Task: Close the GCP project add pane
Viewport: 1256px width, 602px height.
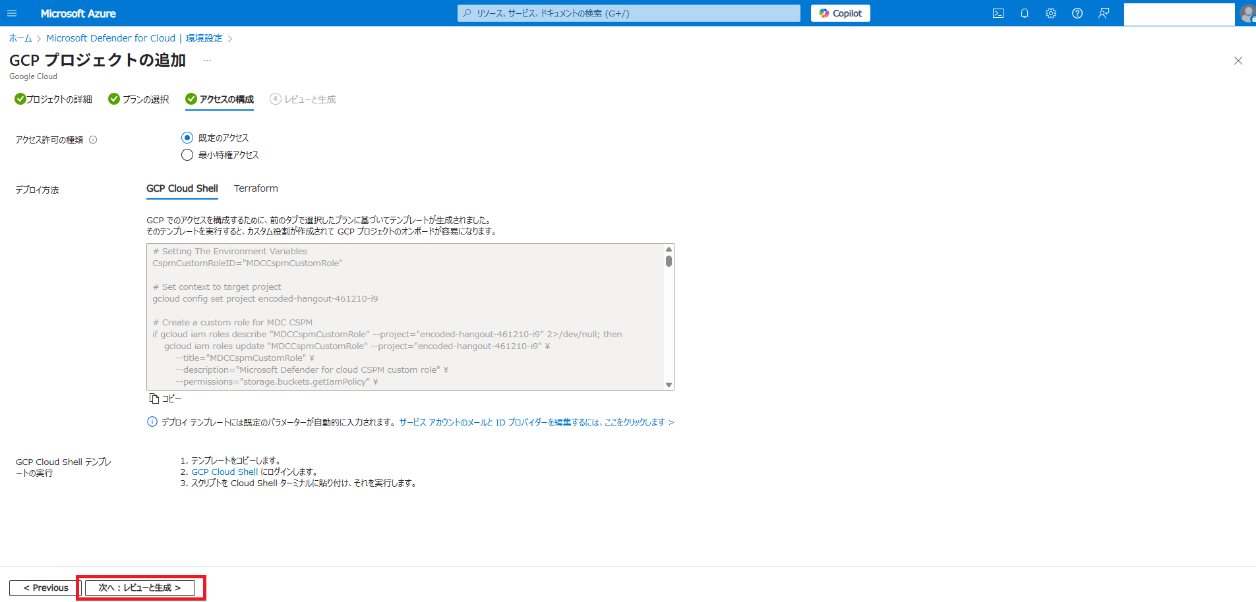Action: [1238, 61]
